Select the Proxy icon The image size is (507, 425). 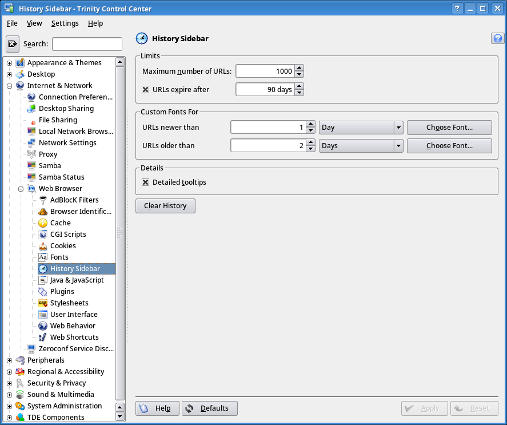point(31,154)
